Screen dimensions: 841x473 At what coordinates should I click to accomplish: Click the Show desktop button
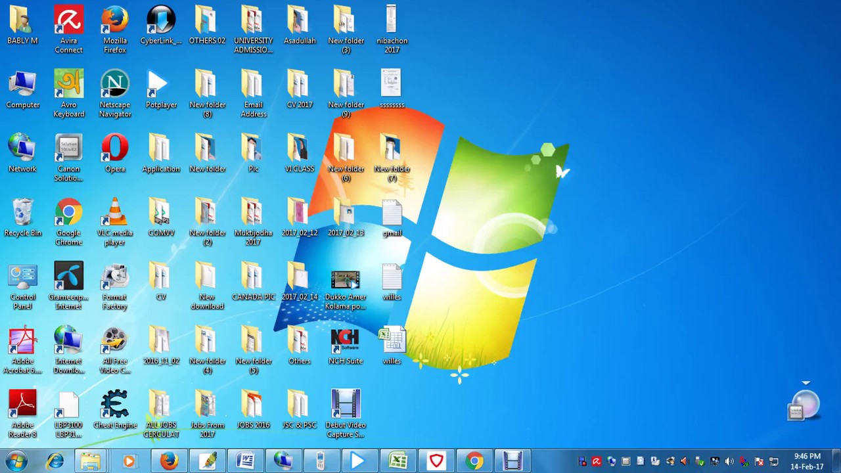pyautogui.click(x=836, y=461)
